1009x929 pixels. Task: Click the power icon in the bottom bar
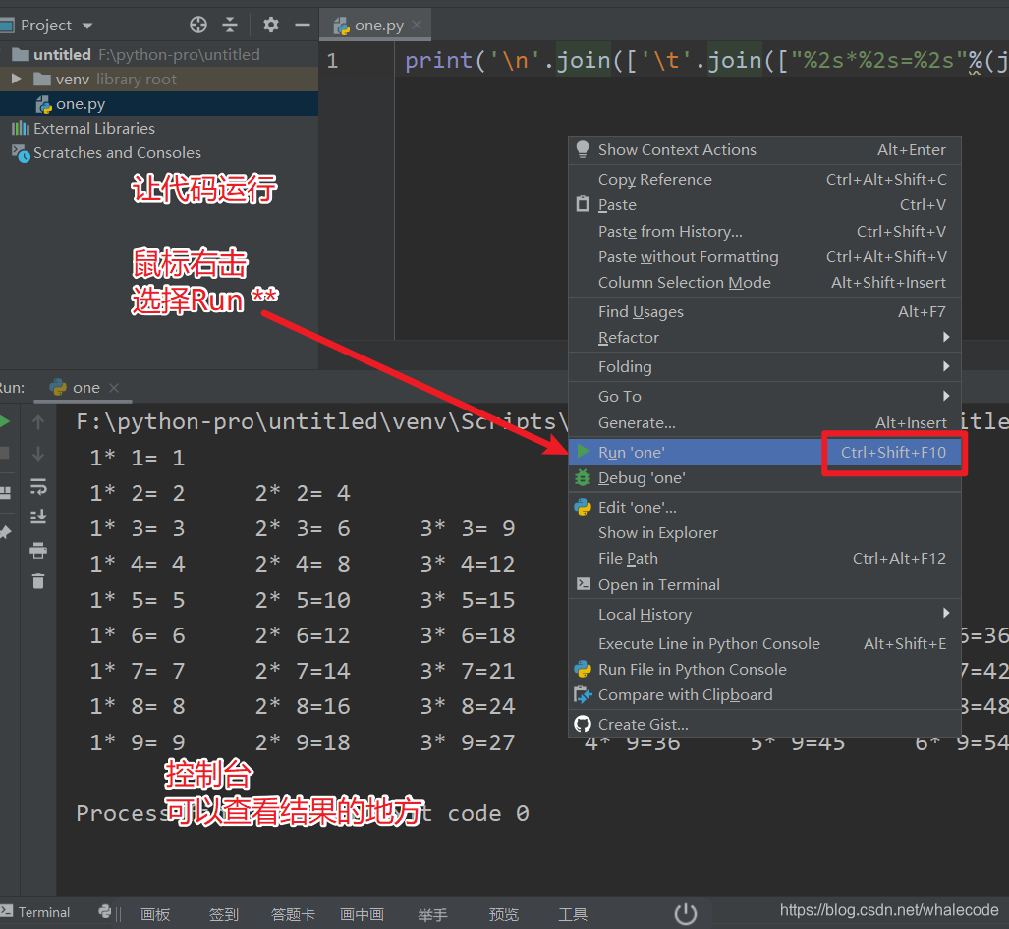(686, 913)
